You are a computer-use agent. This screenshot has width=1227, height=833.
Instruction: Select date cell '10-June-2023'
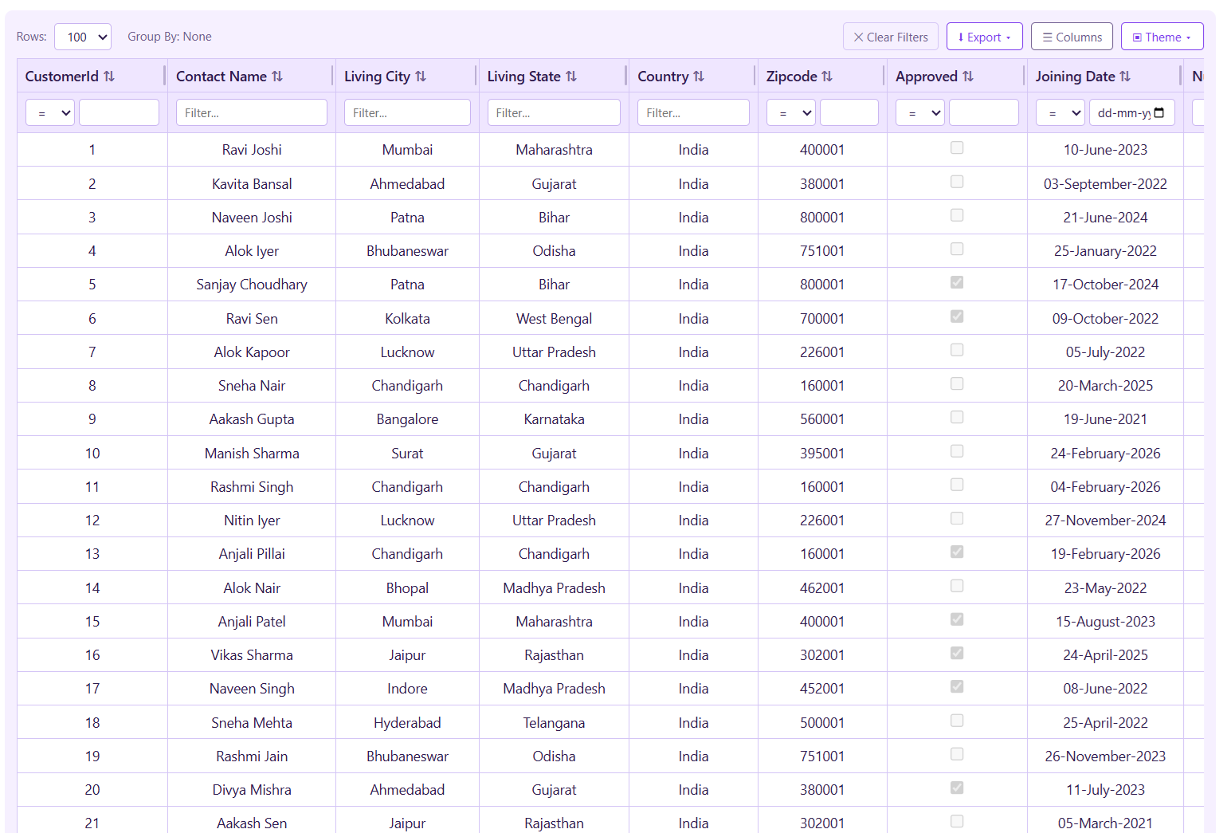1105,150
